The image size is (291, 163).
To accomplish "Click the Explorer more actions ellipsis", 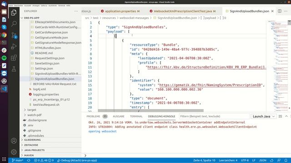I will [76, 11].
